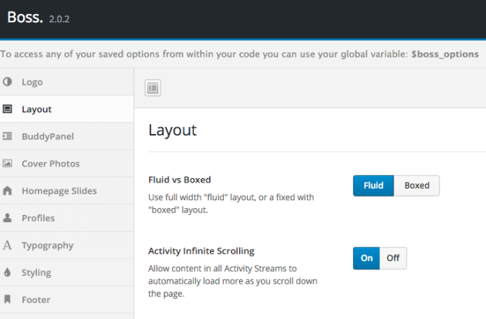Switch to the Profiles tab
This screenshot has width=486, height=319.
point(66,218)
